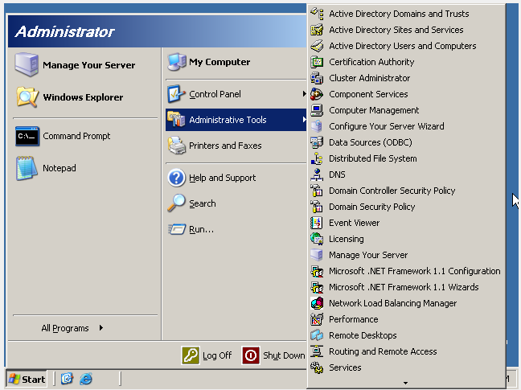Click the Search magnifier icon

(x=176, y=203)
